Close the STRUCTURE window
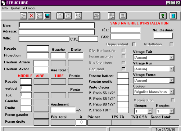Viewport: 181px width, 131px height. click(178, 3)
